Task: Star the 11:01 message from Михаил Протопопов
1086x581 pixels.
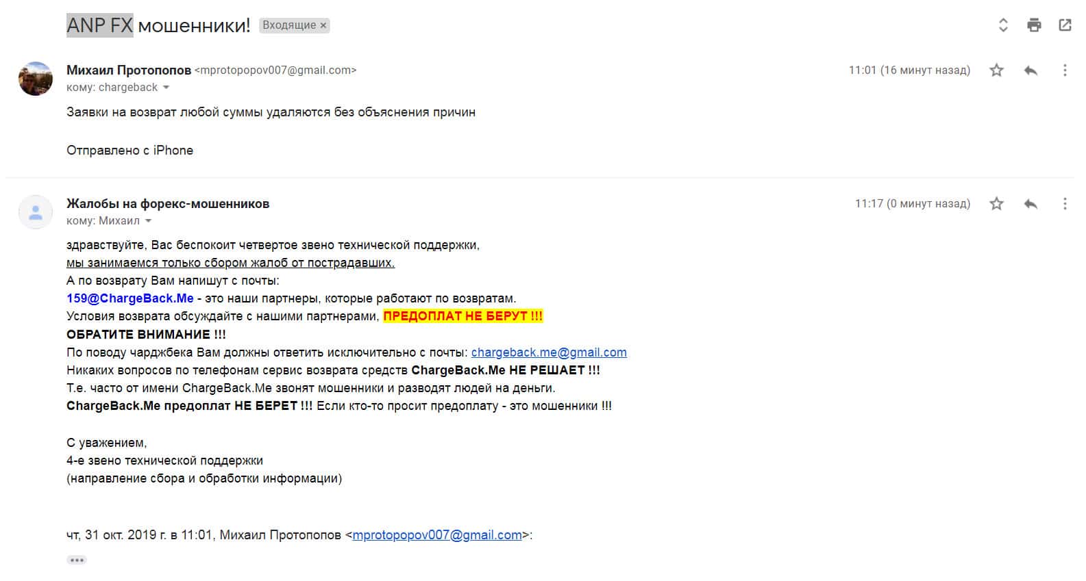Action: click(997, 70)
